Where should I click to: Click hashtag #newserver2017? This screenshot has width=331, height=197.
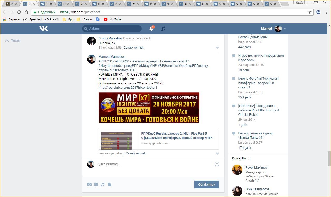pos(176,61)
